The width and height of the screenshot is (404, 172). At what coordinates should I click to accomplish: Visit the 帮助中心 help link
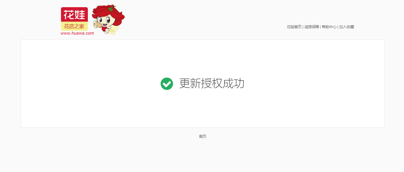[329, 27]
